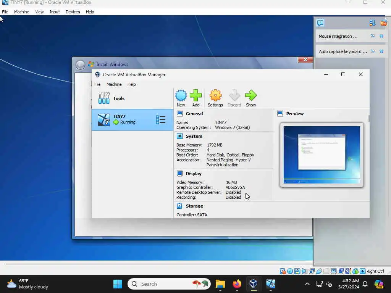
Task: Open Firefox from the taskbar
Action: (x=237, y=284)
